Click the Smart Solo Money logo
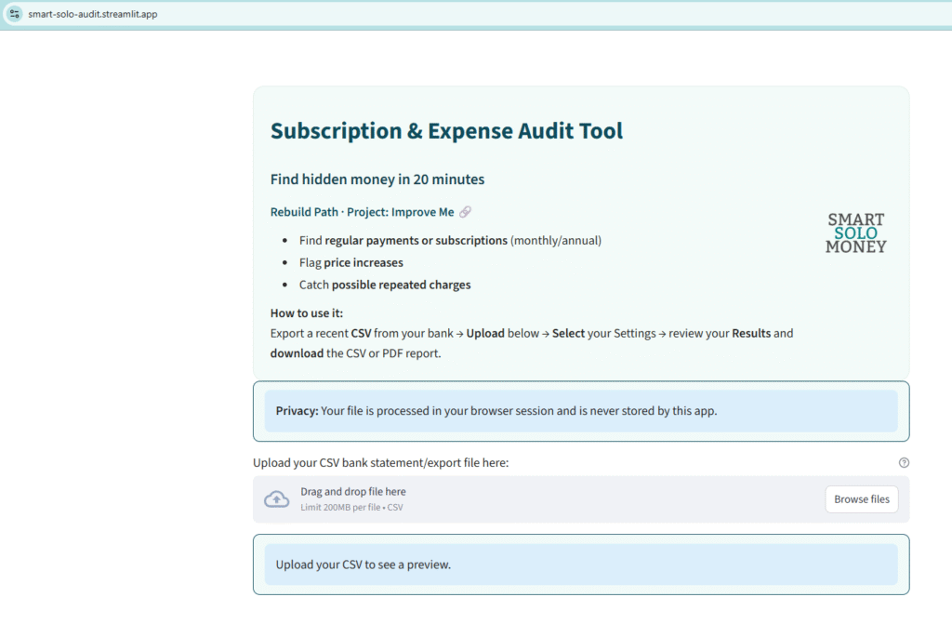This screenshot has width=952, height=624. point(855,232)
